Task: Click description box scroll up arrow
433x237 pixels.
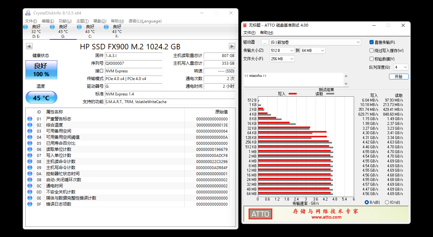Action: point(346,76)
